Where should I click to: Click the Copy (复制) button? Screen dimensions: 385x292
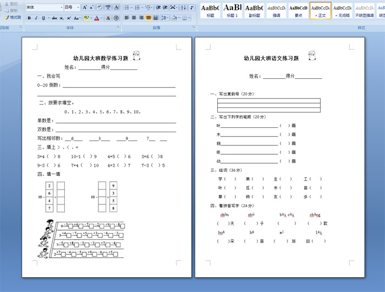[x=12, y=10]
